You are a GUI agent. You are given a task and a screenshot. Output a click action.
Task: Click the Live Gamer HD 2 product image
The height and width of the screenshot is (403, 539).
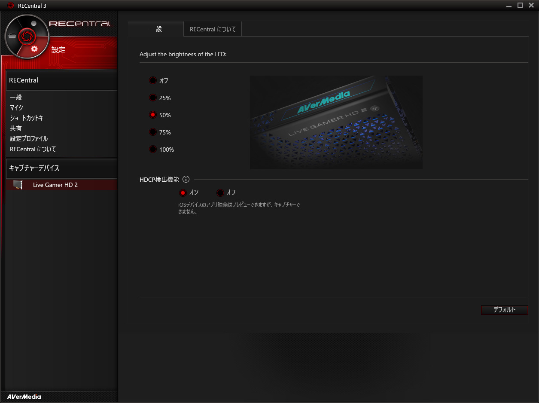click(x=336, y=122)
